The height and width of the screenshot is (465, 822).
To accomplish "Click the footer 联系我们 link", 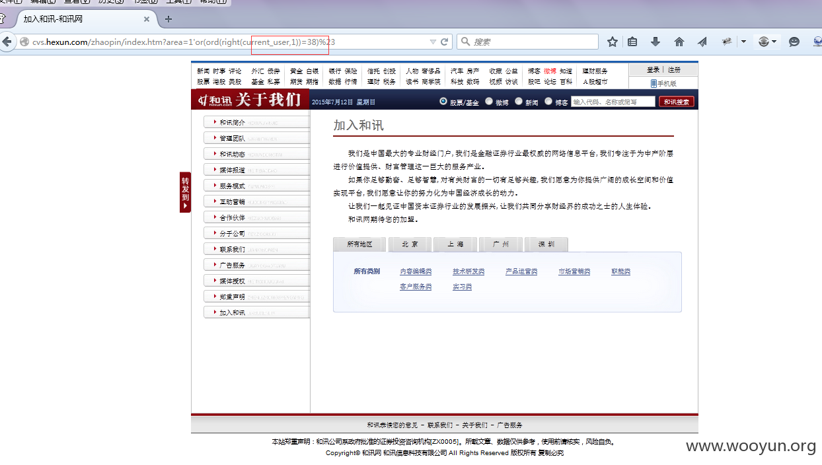I will (x=440, y=425).
